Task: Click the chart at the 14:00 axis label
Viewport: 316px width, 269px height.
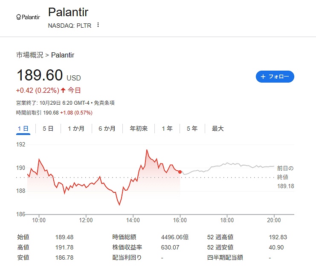Action: tap(133, 220)
